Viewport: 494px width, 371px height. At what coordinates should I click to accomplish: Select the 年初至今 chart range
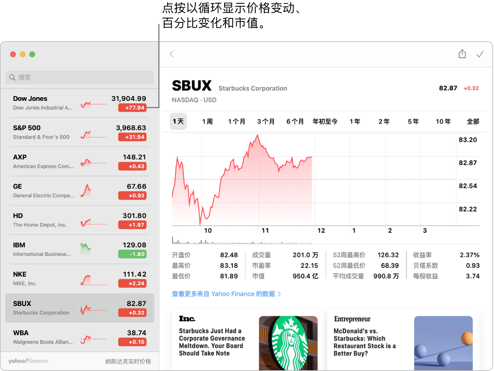tap(325, 121)
